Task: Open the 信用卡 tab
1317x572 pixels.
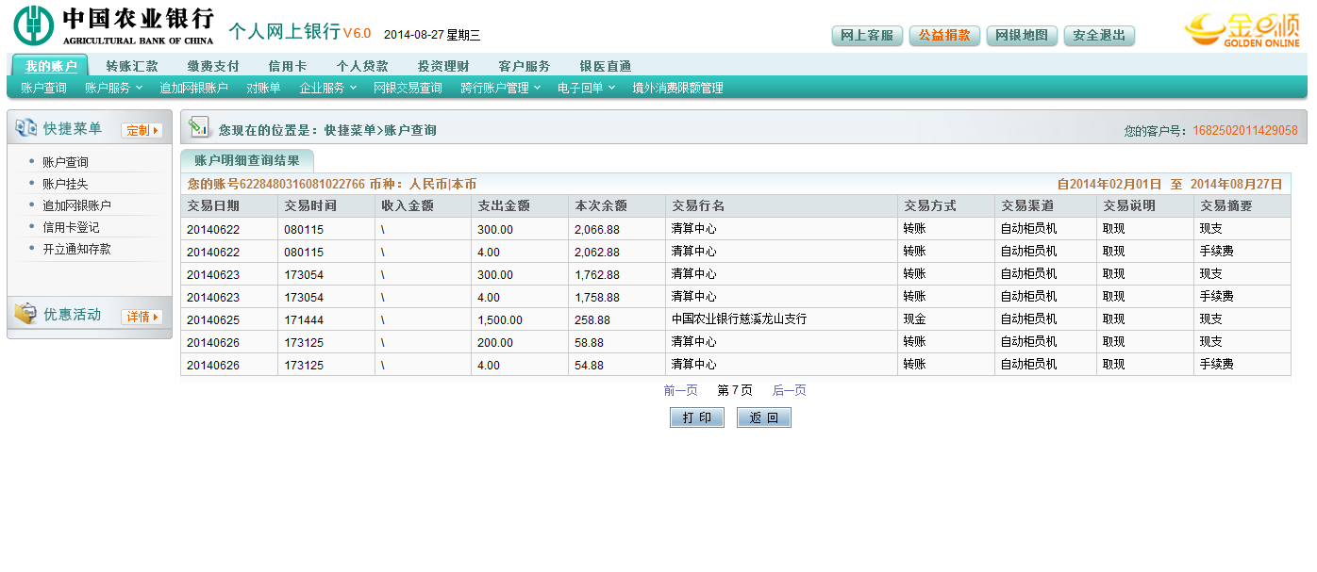Action: tap(287, 66)
